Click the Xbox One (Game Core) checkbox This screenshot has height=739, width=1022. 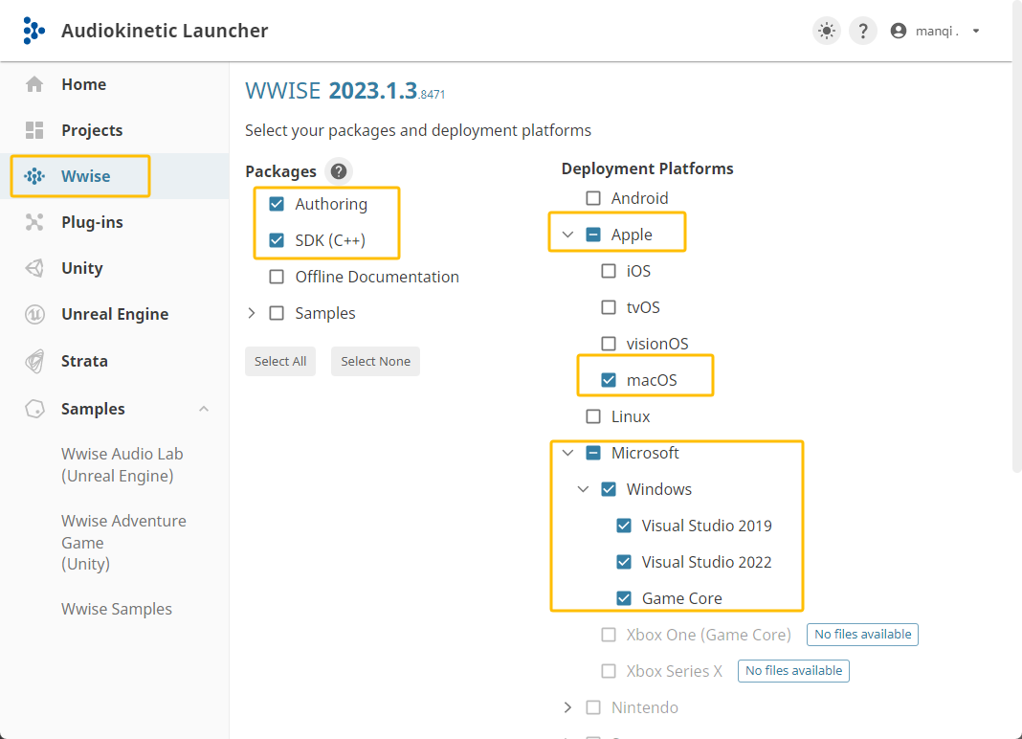pyautogui.click(x=608, y=635)
